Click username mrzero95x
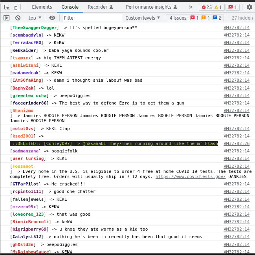 coord(24,207)
